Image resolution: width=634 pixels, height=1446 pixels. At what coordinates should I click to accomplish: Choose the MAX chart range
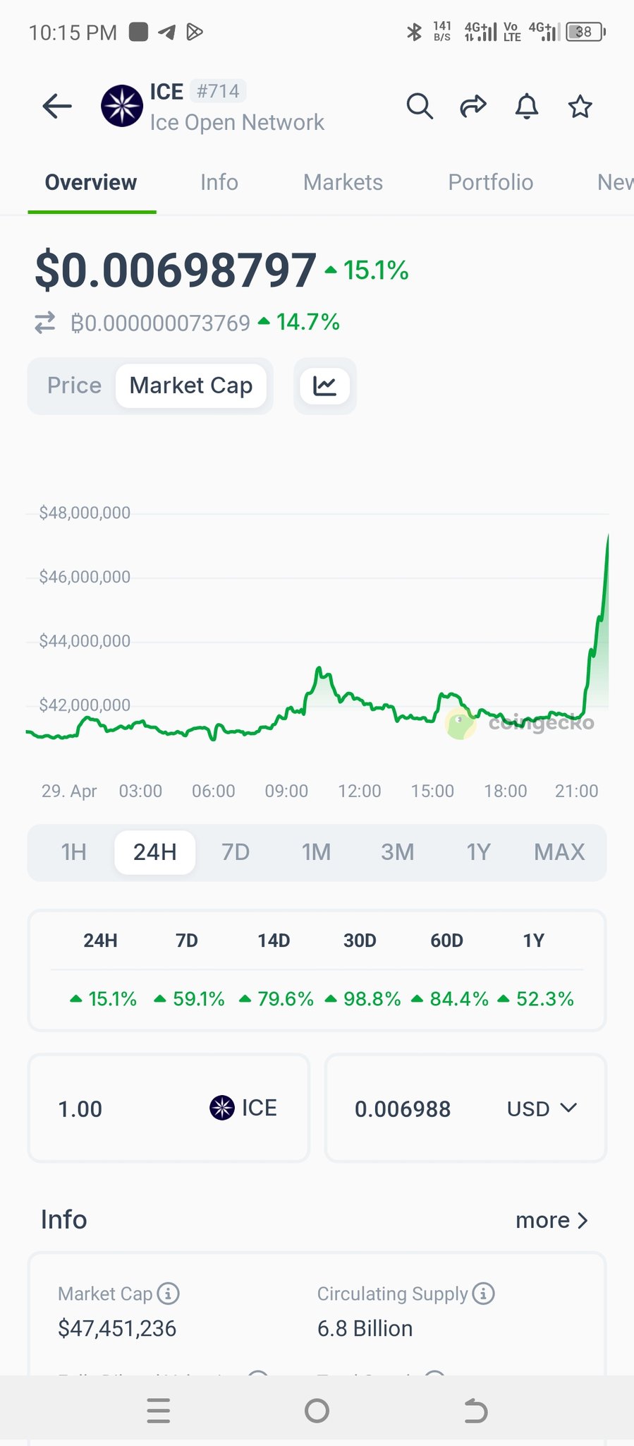point(559,852)
